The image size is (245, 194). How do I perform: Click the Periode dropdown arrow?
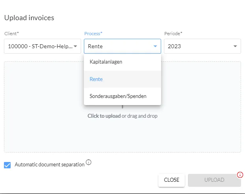click(x=235, y=46)
